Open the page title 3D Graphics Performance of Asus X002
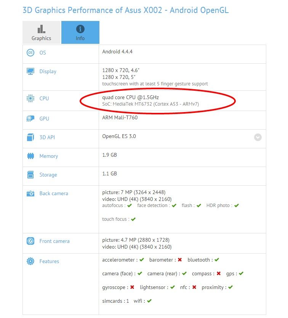The width and height of the screenshot is (288, 318). click(x=125, y=10)
